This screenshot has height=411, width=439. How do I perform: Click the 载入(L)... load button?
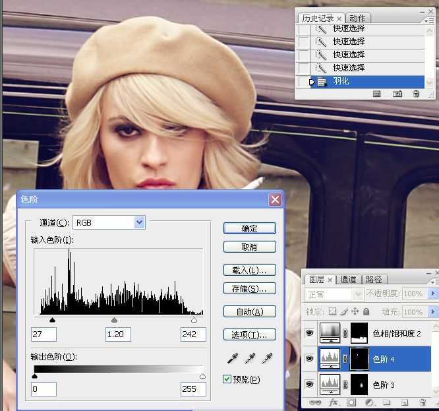click(249, 270)
